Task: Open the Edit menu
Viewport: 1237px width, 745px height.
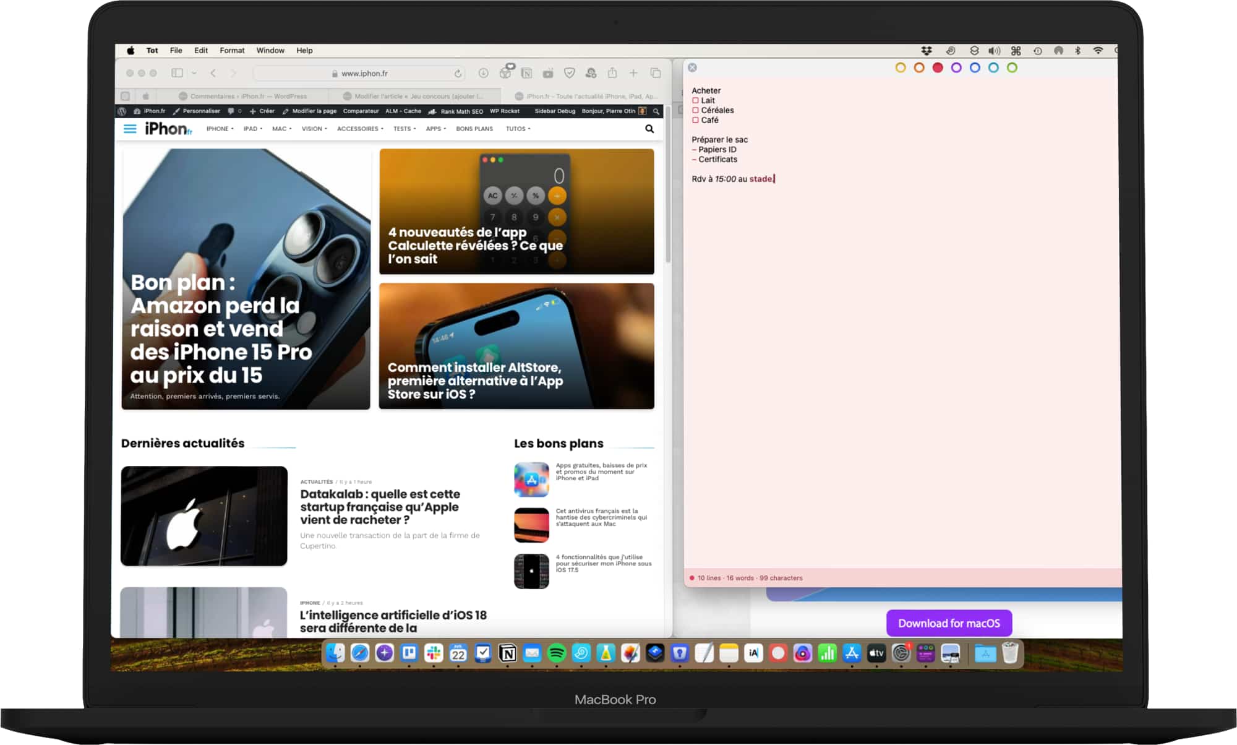Action: point(201,51)
